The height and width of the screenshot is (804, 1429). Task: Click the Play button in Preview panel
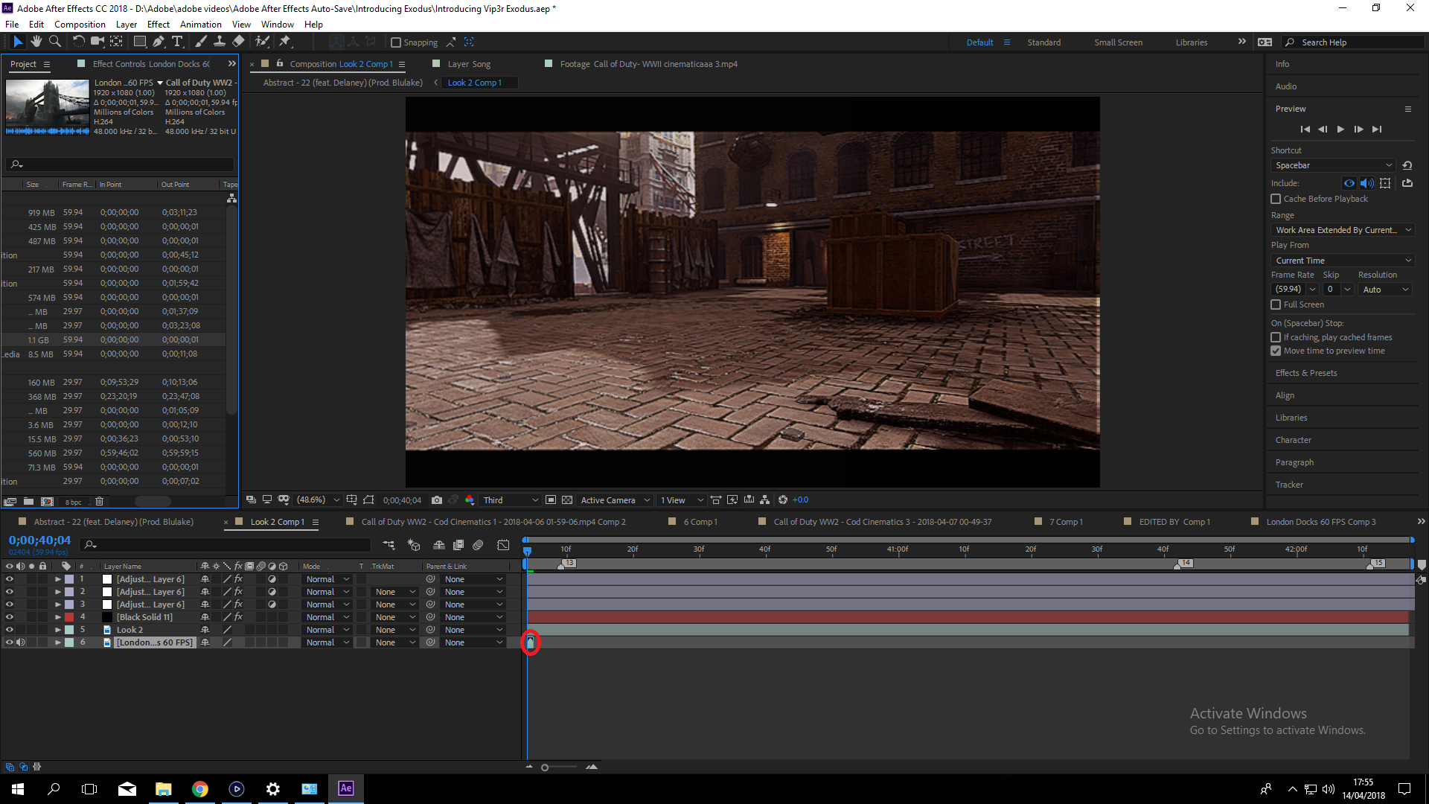[x=1340, y=130]
